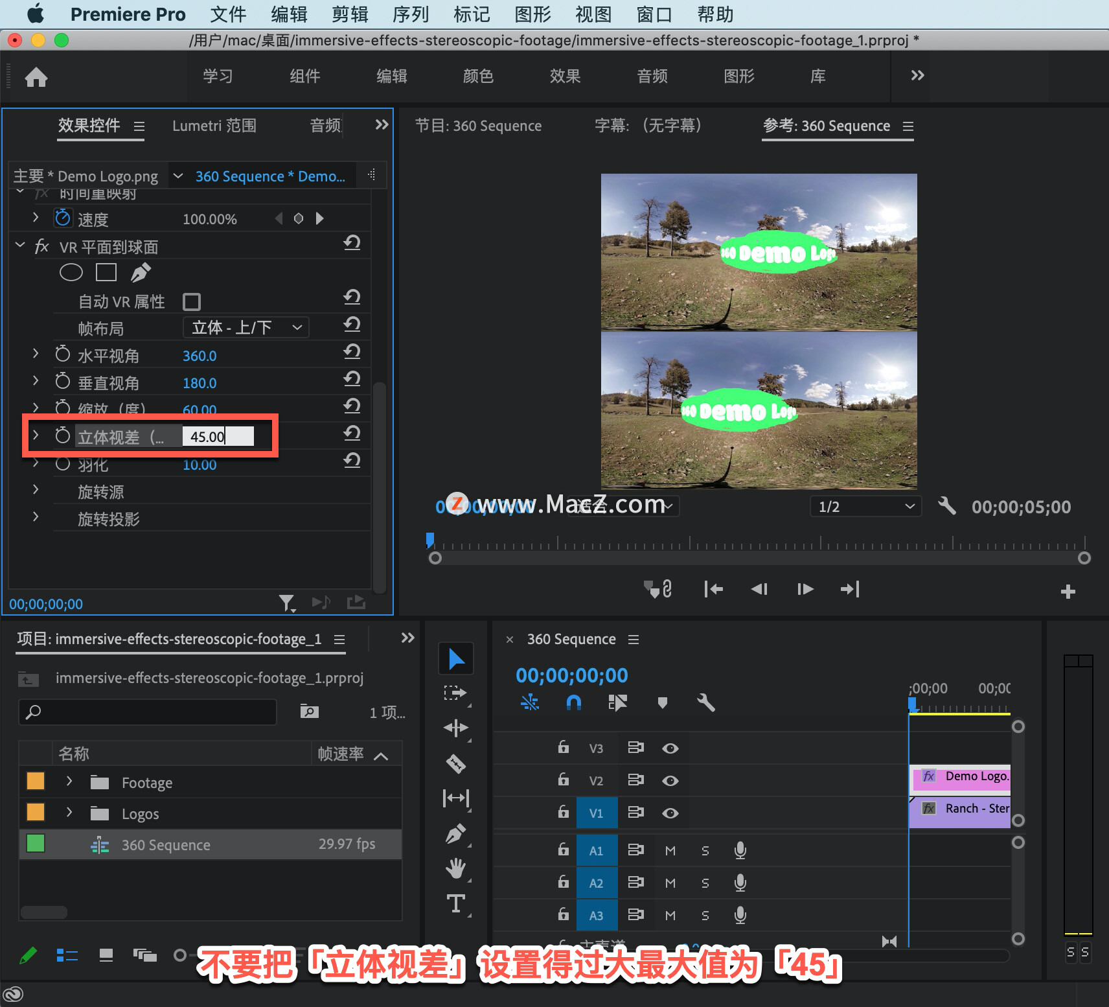Step forward one frame
1109x1007 pixels.
click(x=805, y=589)
